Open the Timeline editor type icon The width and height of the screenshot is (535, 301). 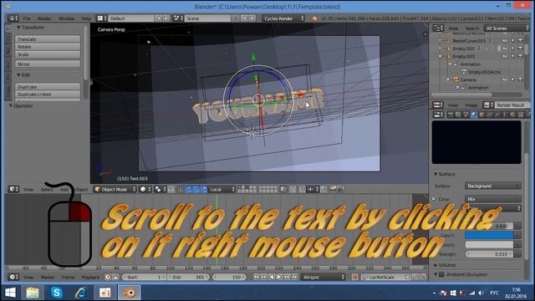coord(13,277)
